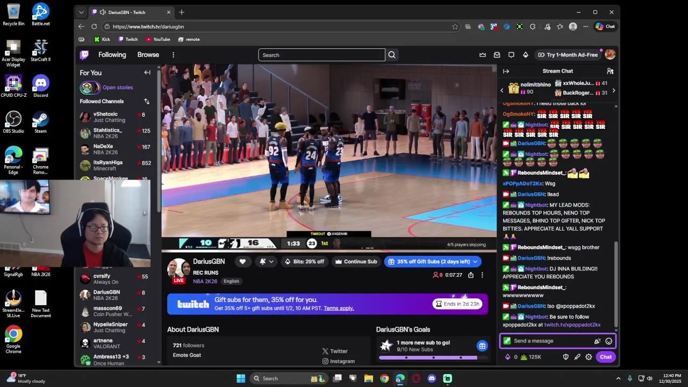
Task: Open the Prime Offers crown icon
Action: [483, 55]
